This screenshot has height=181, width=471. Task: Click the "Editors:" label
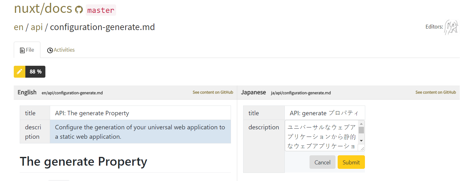click(x=434, y=27)
